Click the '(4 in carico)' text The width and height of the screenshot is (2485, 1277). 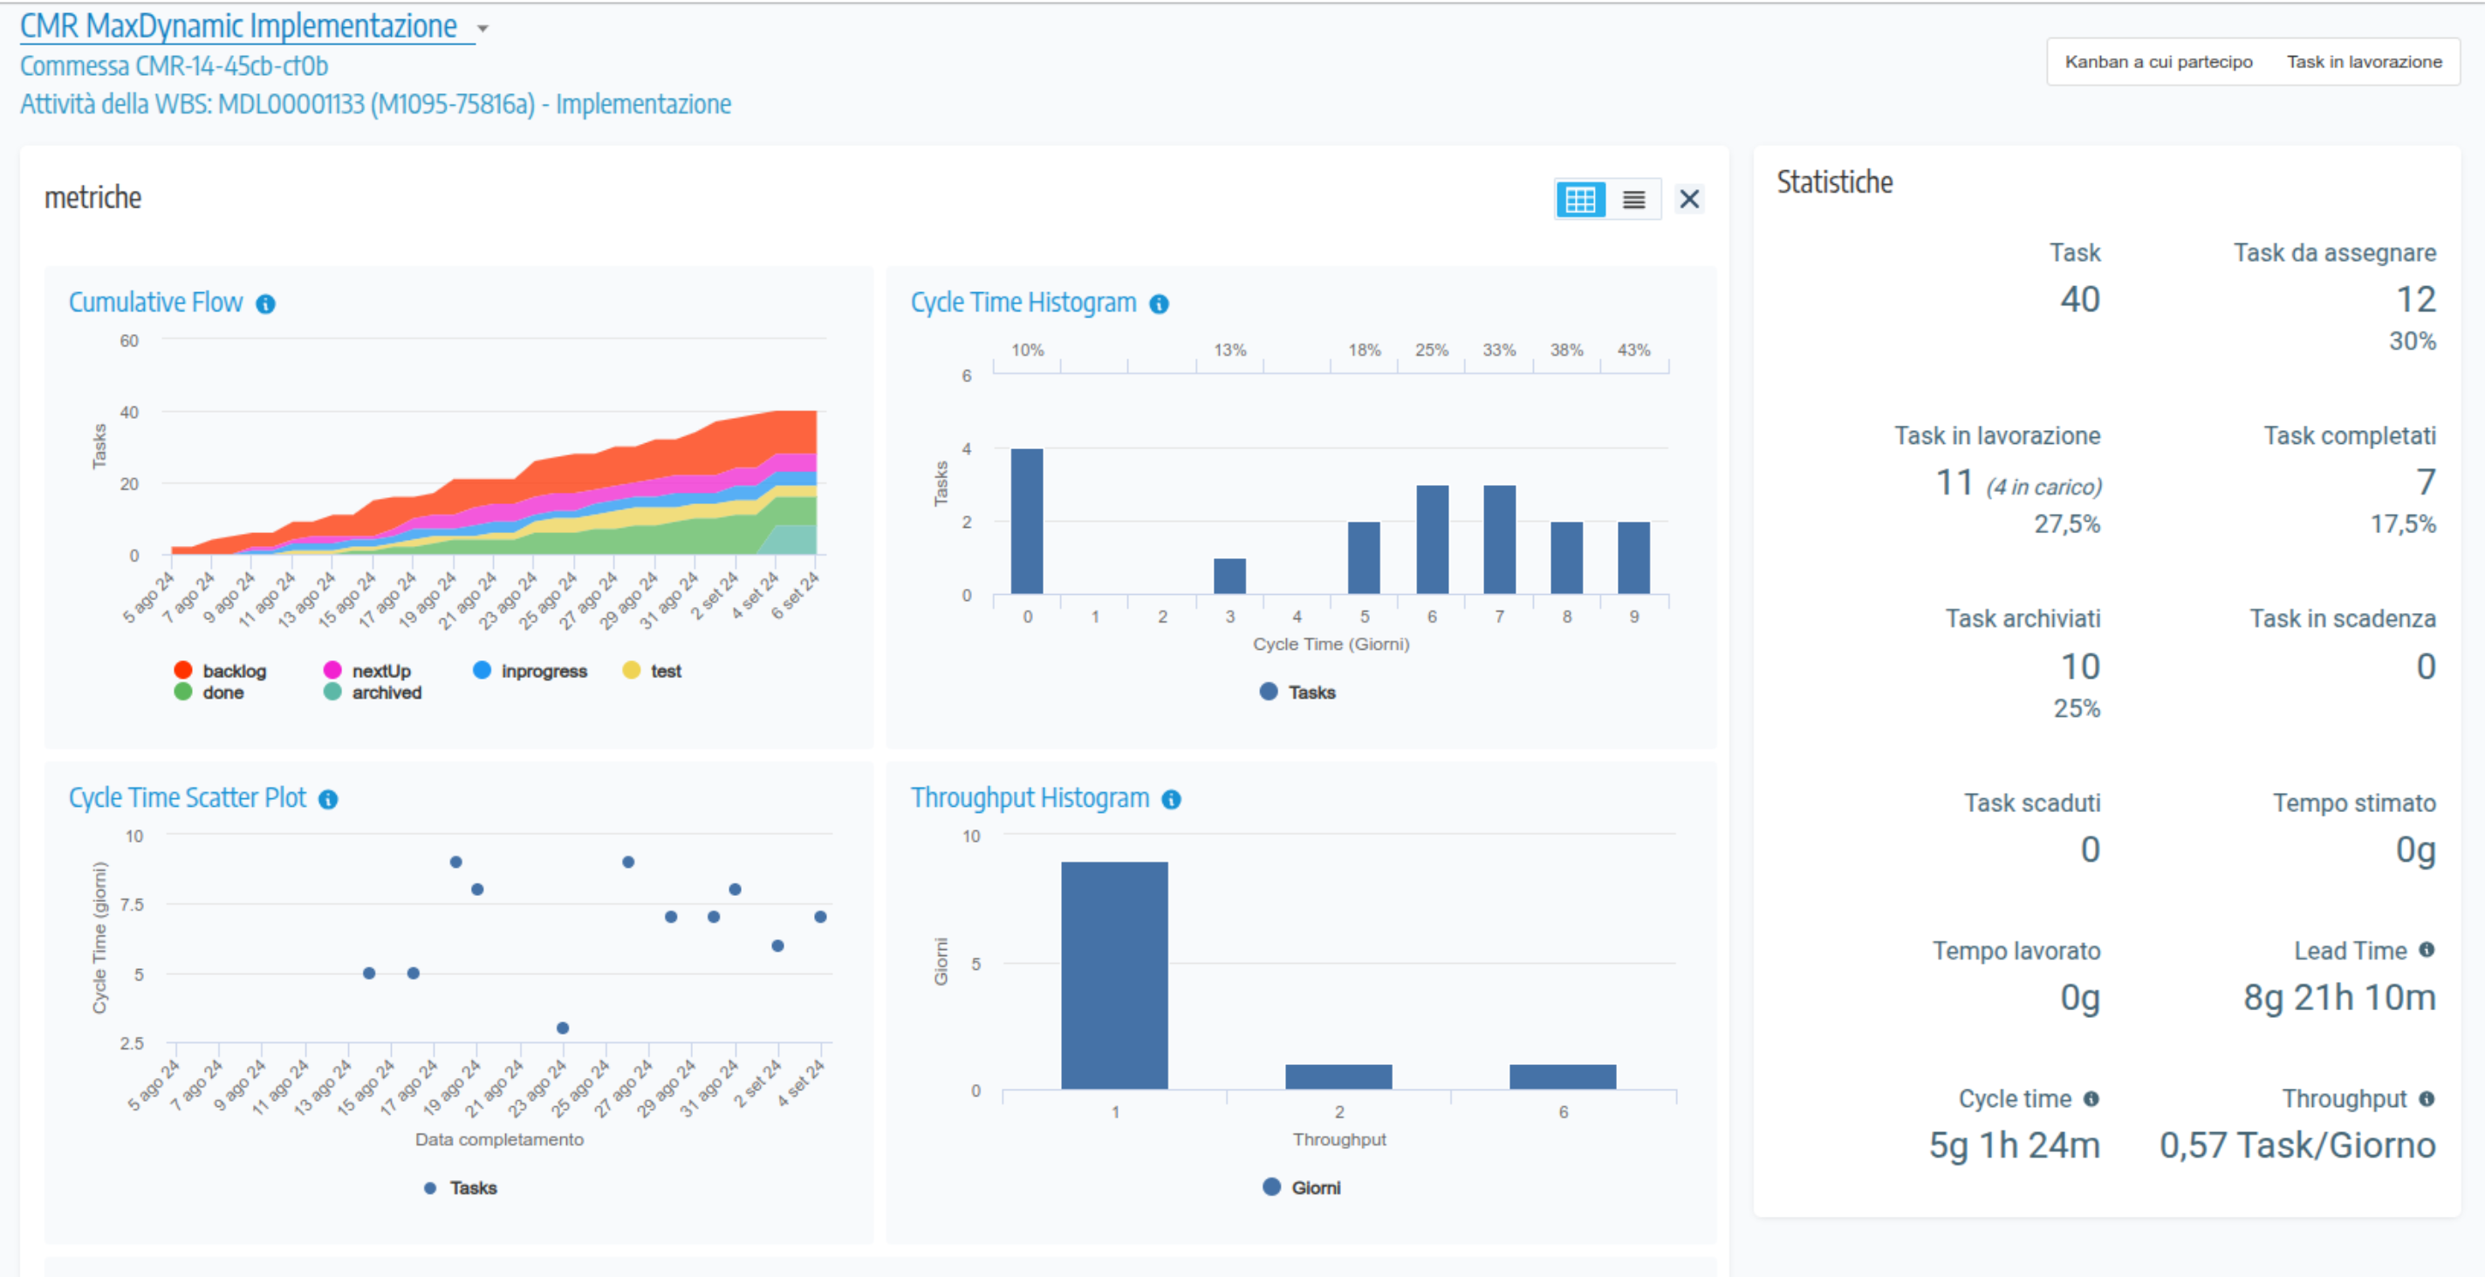tap(2043, 487)
